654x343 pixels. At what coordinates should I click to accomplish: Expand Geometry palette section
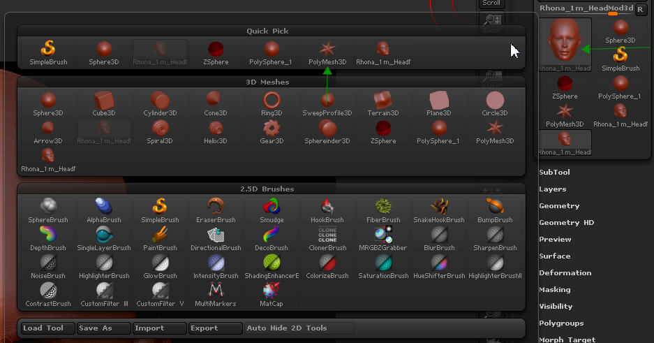tap(559, 205)
